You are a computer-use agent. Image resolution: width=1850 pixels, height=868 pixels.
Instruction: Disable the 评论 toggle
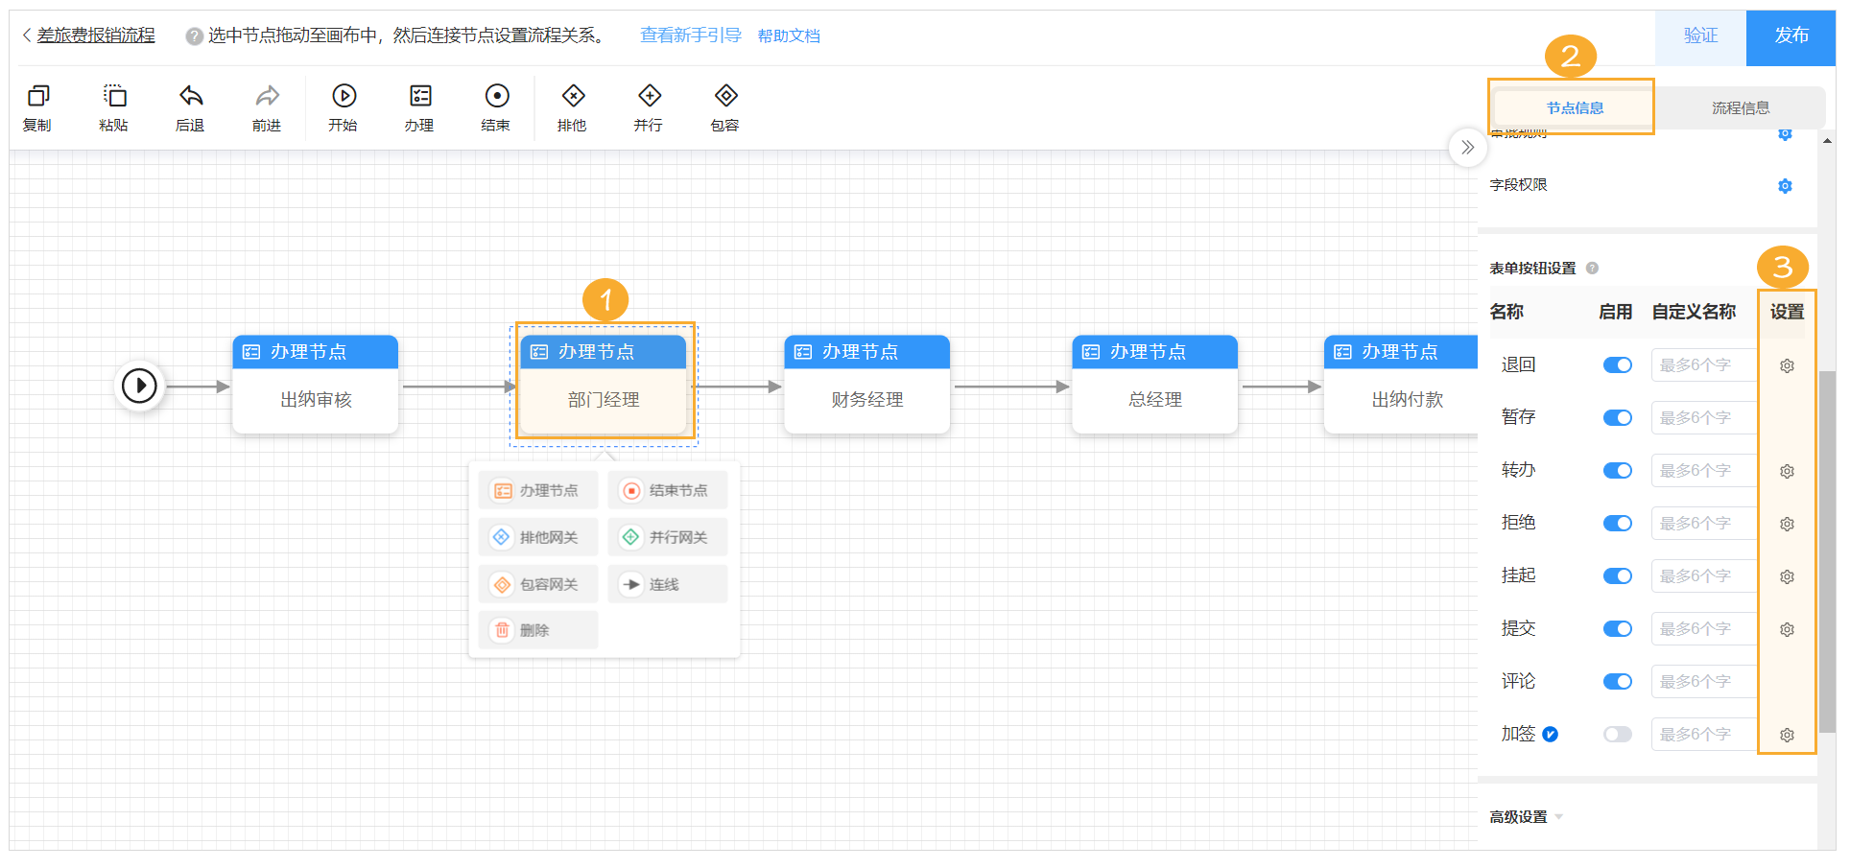pos(1617,681)
